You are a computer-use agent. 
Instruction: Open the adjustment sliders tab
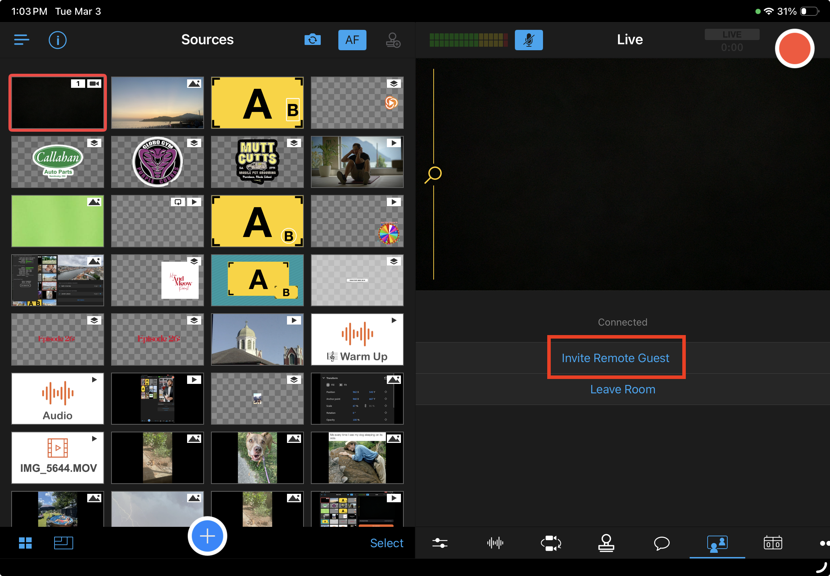pyautogui.click(x=440, y=543)
